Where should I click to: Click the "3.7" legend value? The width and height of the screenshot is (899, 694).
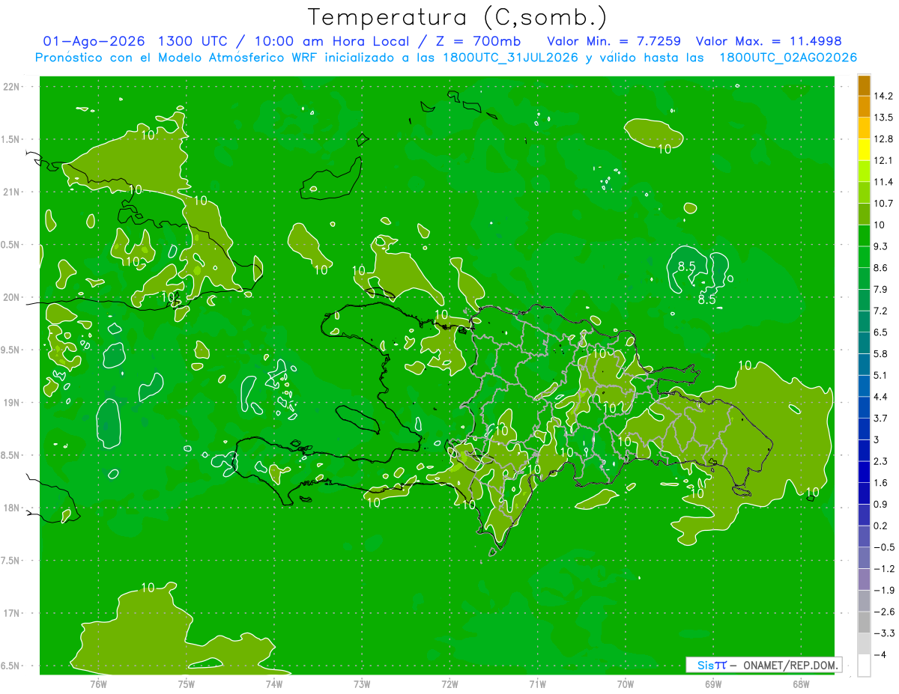pos(881,418)
